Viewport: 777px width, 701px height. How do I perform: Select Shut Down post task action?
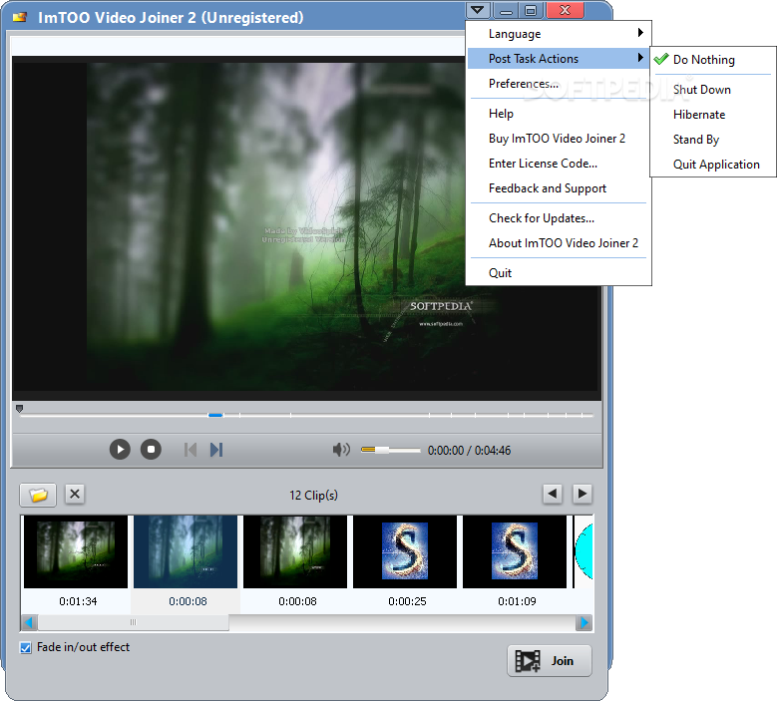point(713,90)
